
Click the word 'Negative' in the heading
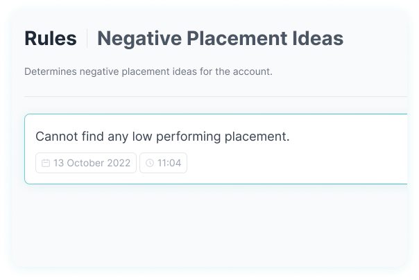139,39
